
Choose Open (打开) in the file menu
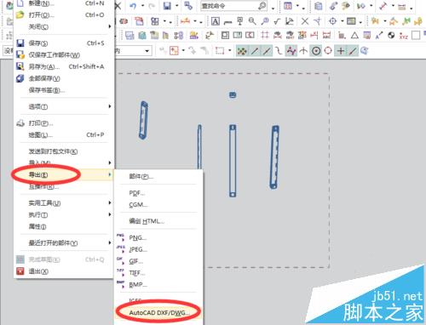(64, 14)
